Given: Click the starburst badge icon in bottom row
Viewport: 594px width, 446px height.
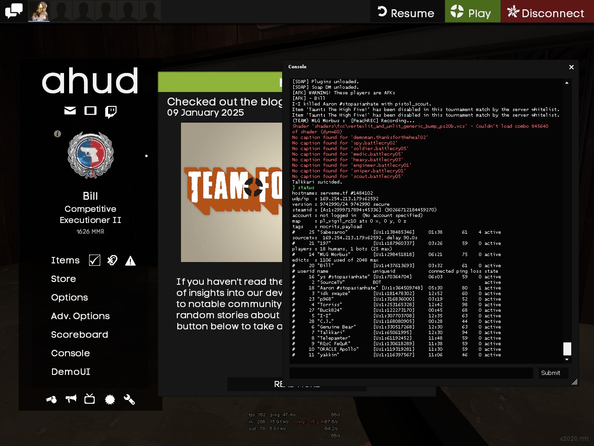Looking at the screenshot, I should (110, 399).
